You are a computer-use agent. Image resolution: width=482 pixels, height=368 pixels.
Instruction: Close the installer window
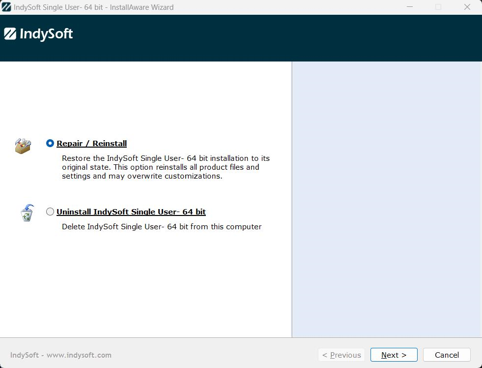[467, 7]
